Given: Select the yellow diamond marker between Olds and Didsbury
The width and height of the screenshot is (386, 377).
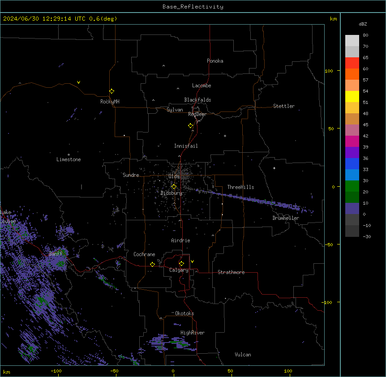Looking at the screenshot, I should 174,187.
